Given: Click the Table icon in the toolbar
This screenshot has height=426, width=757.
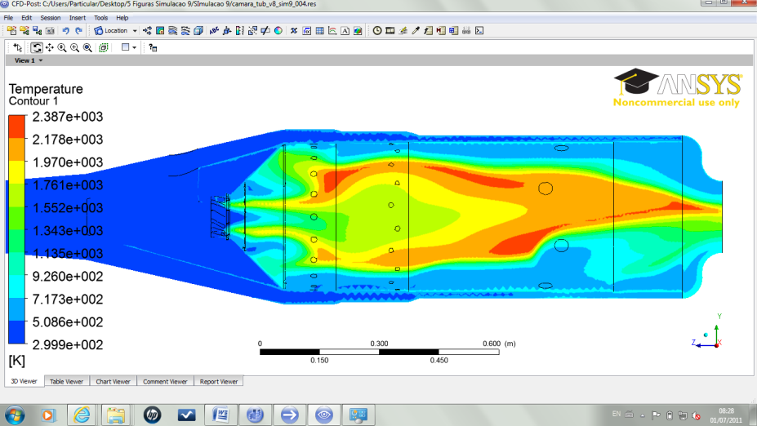Looking at the screenshot, I should 319,31.
